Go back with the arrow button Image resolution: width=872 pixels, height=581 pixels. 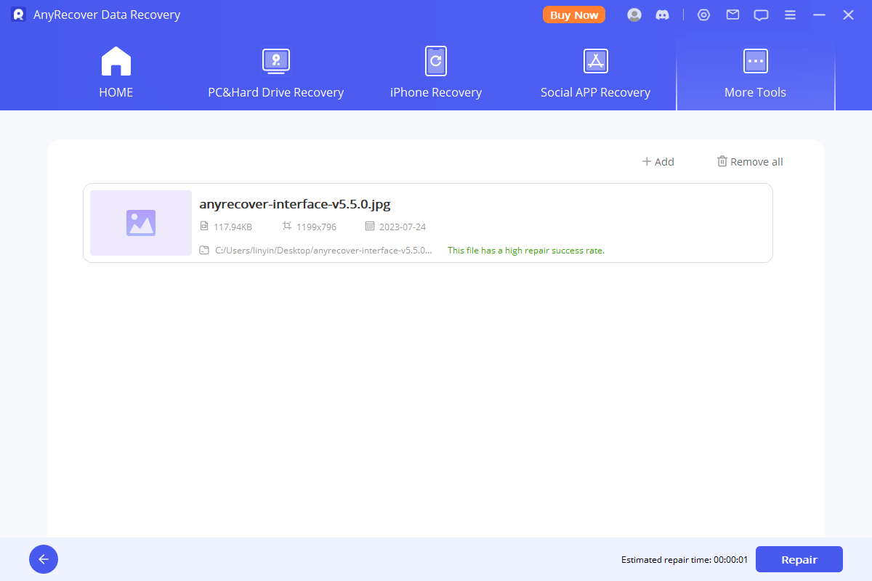pyautogui.click(x=44, y=559)
